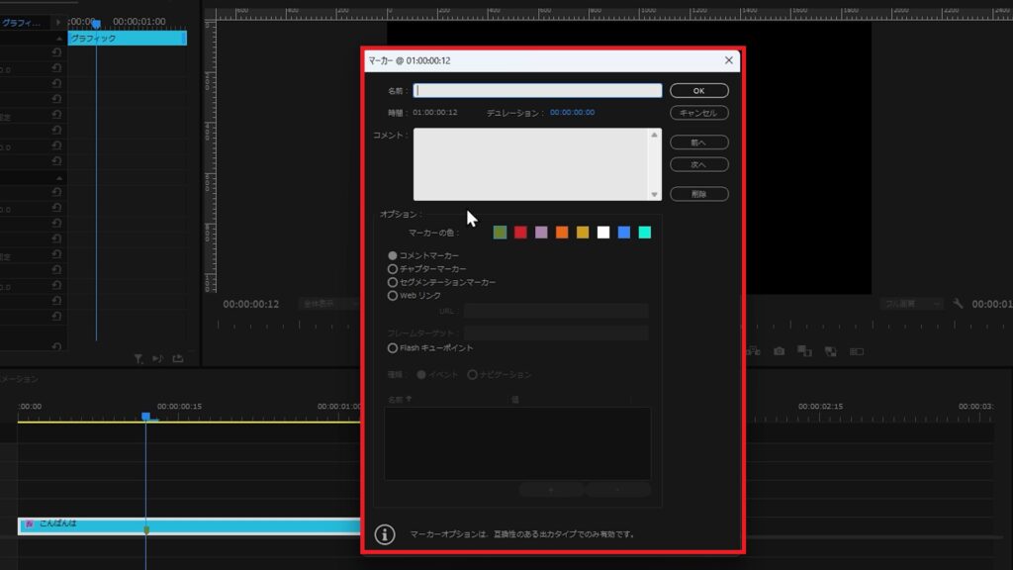The height and width of the screenshot is (570, 1013).
Task: Click the disabled URL field in dialog
Action: click(556, 311)
